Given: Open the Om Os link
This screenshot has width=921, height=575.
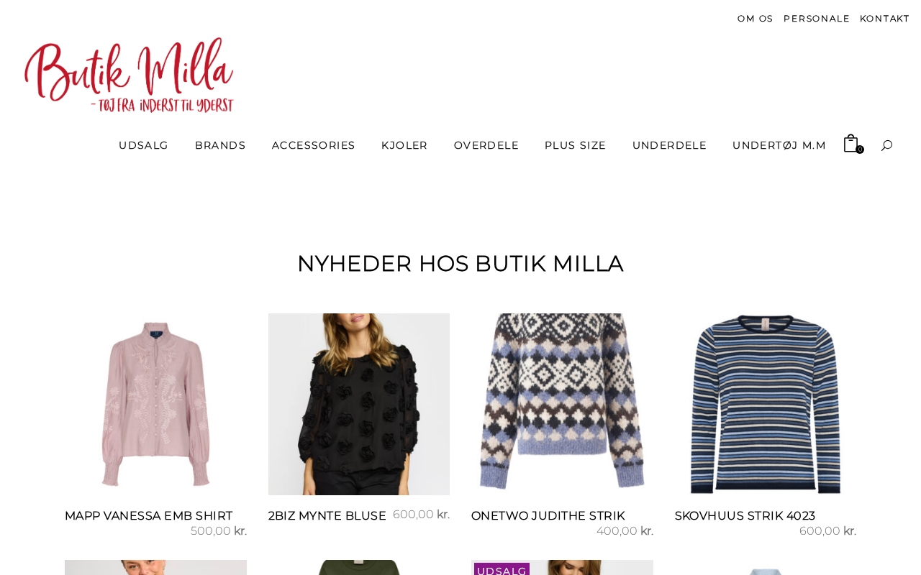Looking at the screenshot, I should (x=755, y=19).
